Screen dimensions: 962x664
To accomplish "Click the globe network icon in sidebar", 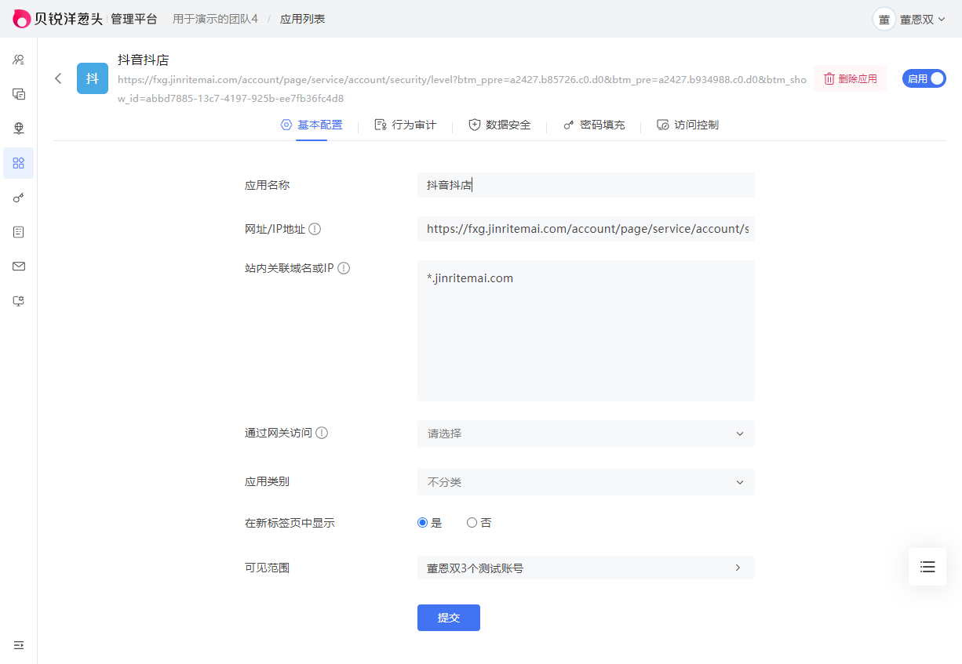I will pos(19,129).
